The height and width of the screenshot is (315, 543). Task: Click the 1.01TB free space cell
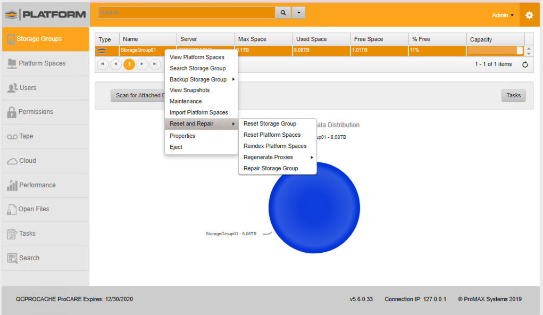380,50
